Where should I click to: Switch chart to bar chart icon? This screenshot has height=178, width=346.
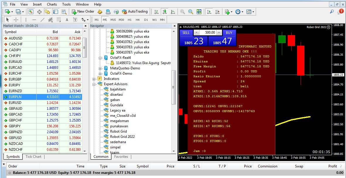click(156, 11)
